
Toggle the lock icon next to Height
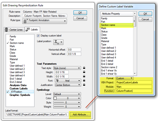(x=84, y=72)
